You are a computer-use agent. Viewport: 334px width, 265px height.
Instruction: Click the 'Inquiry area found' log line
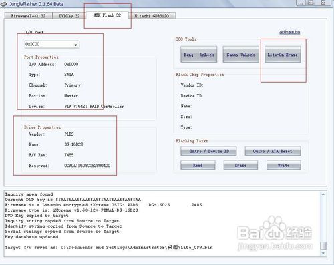29,194
